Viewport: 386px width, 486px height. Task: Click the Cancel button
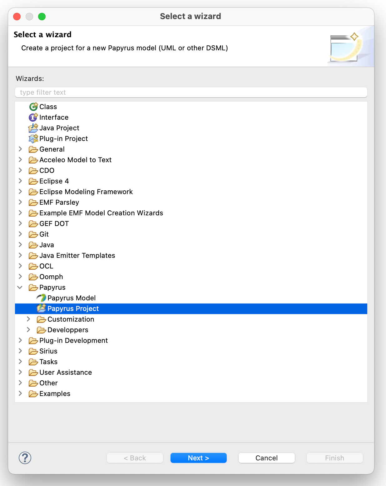267,458
